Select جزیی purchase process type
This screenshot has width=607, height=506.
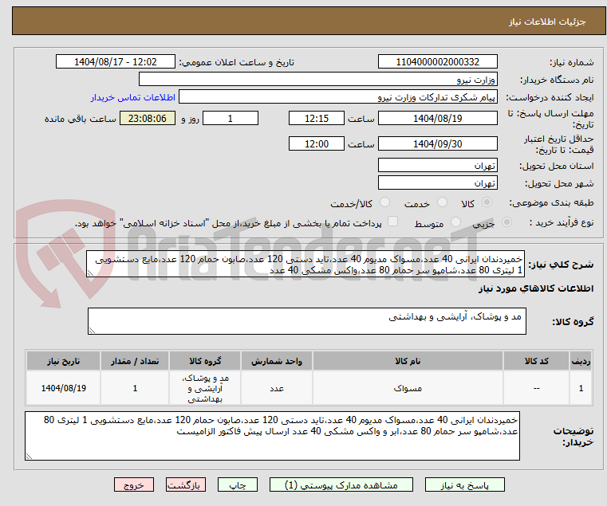point(507,223)
